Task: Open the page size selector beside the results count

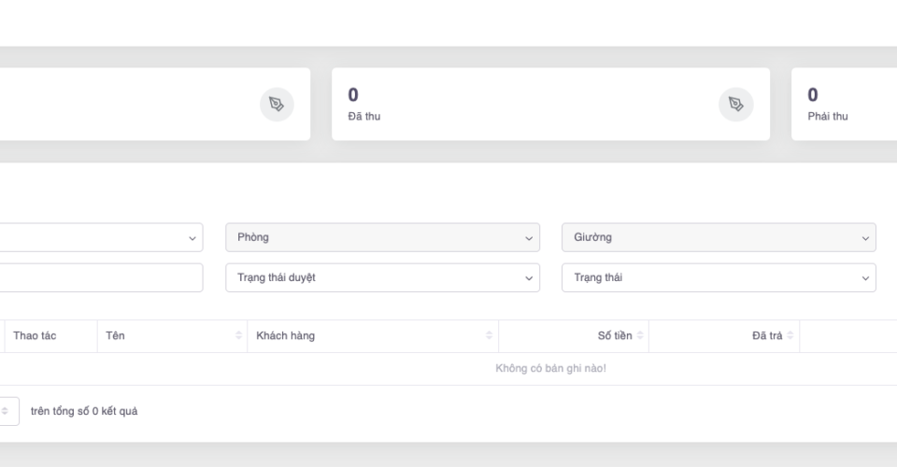Action: coord(7,411)
